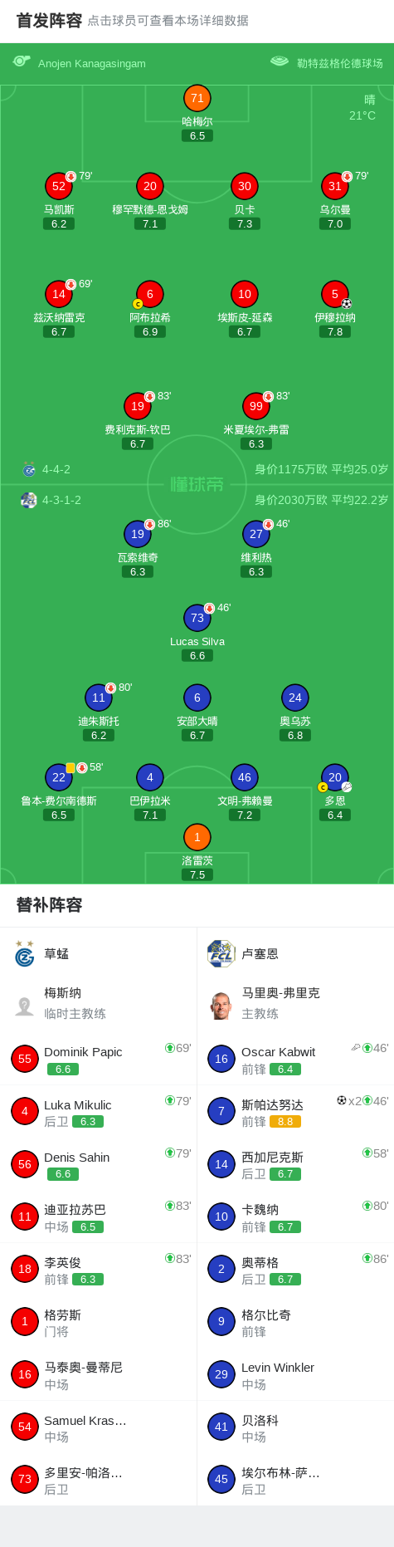
Task: Select player 穆罕默德-恩戈姆 number 20 circle
Action: (x=150, y=186)
